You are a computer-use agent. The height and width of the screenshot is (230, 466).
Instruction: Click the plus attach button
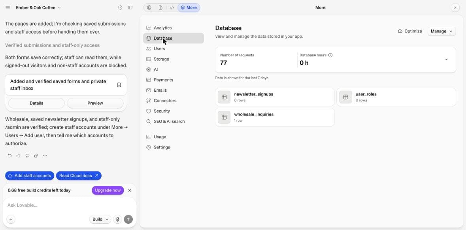pyautogui.click(x=11, y=219)
